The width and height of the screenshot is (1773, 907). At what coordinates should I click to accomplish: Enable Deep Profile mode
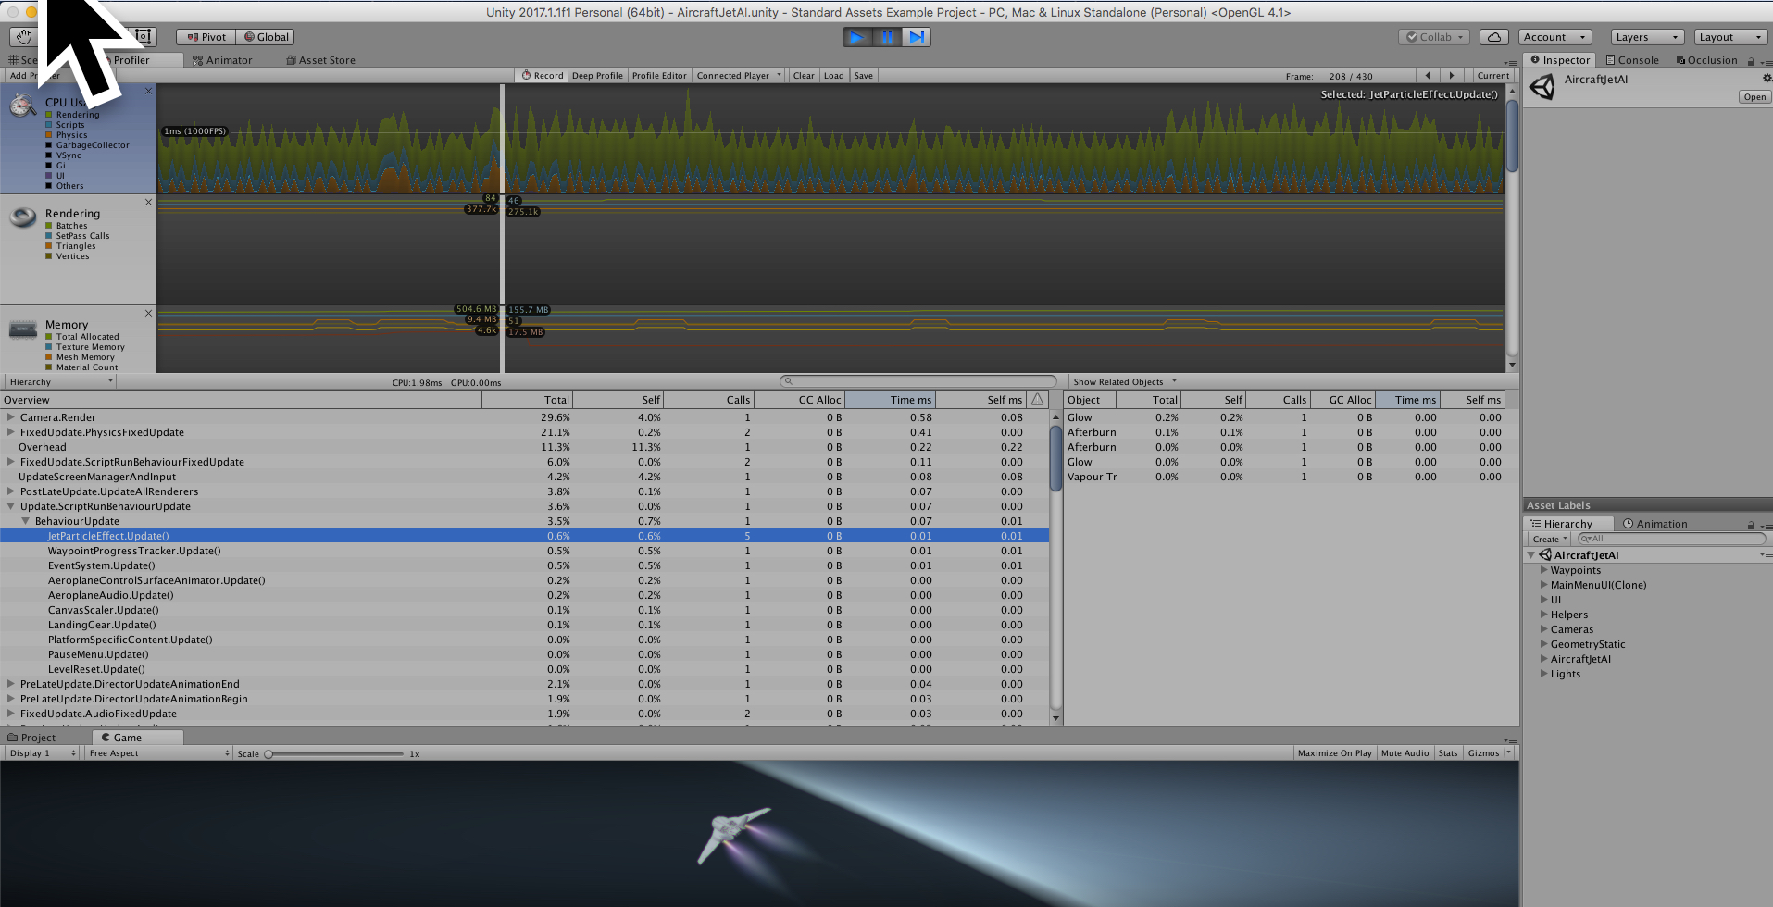pyautogui.click(x=597, y=76)
